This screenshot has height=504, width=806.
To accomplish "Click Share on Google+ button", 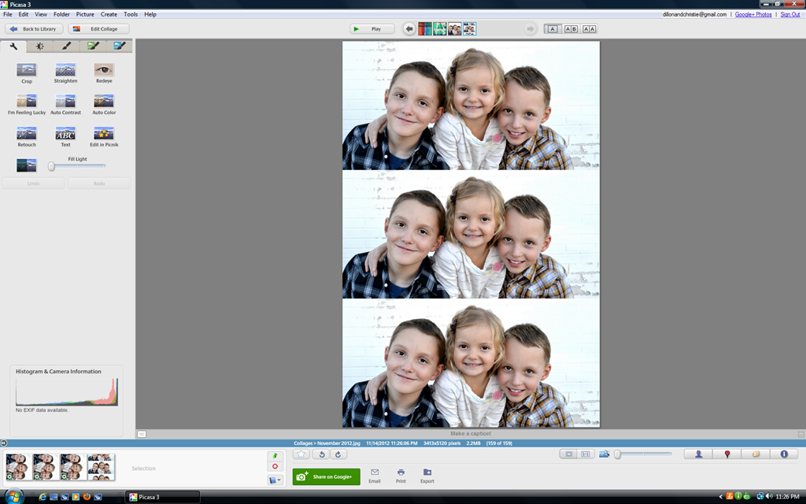I will point(327,476).
